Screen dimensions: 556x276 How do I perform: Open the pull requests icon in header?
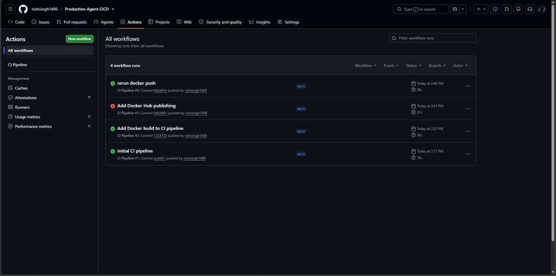[x=507, y=9]
